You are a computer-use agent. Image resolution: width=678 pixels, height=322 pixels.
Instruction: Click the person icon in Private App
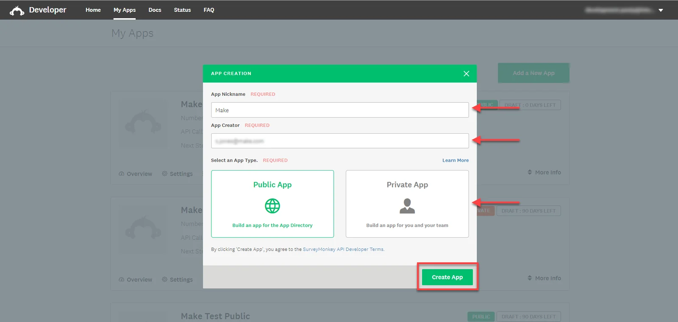407,206
